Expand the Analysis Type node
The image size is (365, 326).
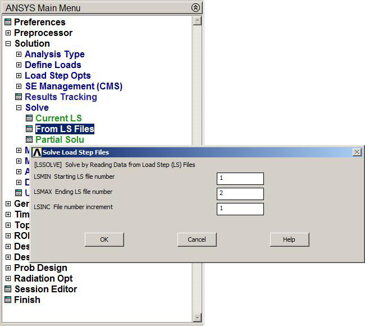pyautogui.click(x=19, y=55)
